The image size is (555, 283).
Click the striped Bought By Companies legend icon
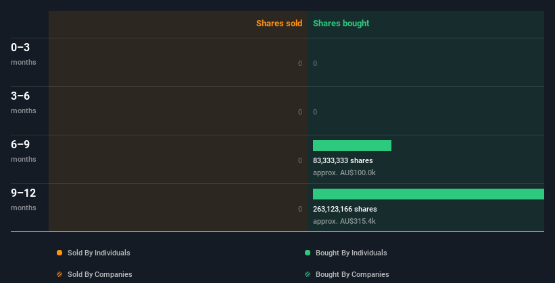click(308, 274)
